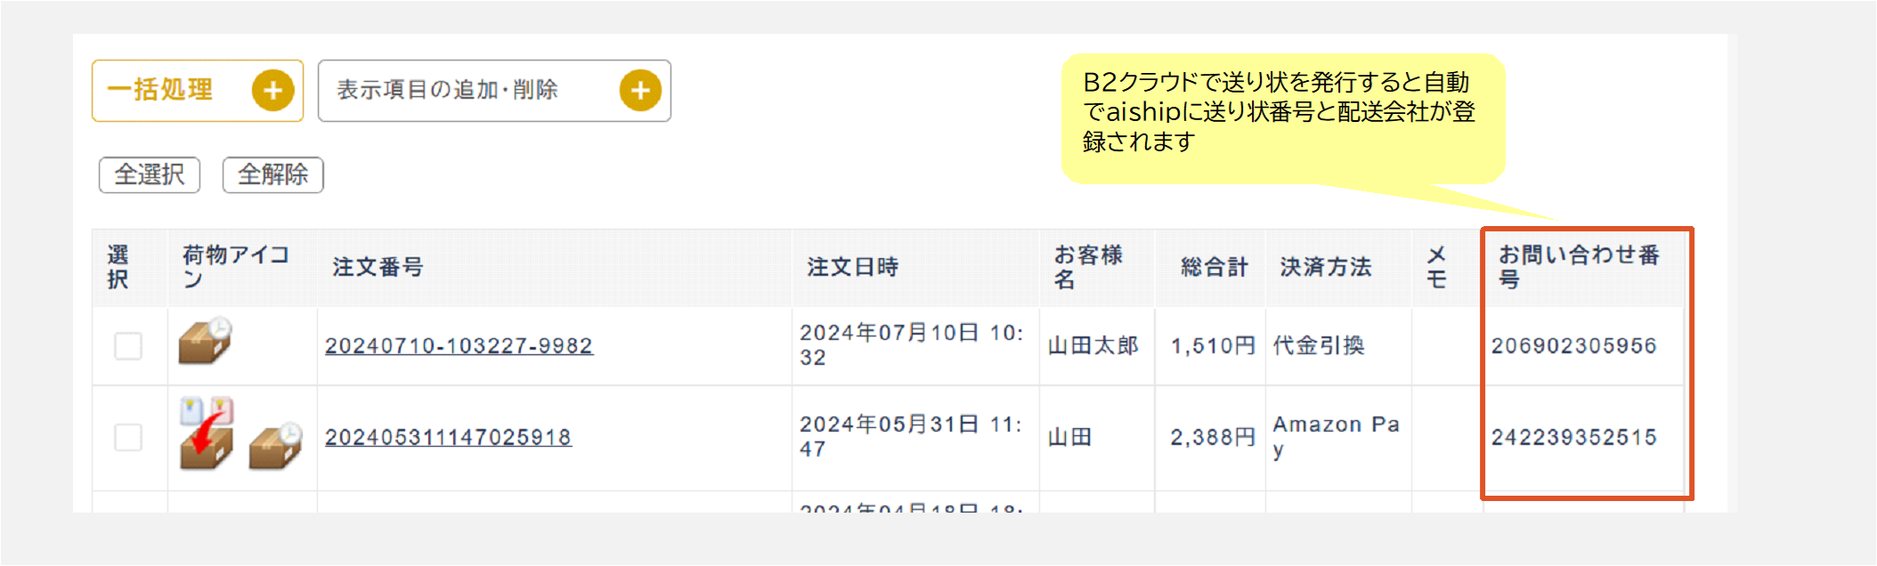
Task: Click the お問い合わせ番号 column header
Action: pos(1578,267)
